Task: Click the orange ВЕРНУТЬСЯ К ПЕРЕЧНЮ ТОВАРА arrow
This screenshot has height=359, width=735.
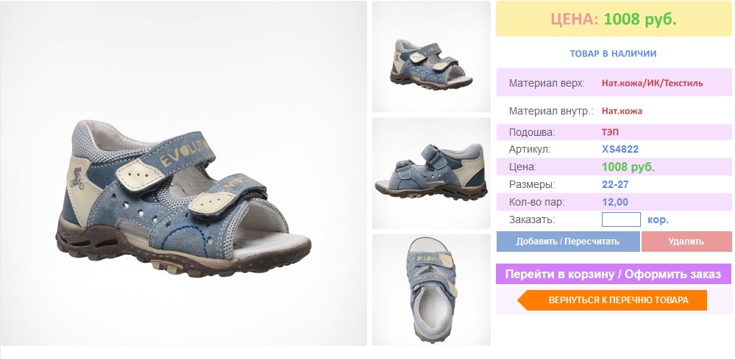Action: [x=612, y=300]
